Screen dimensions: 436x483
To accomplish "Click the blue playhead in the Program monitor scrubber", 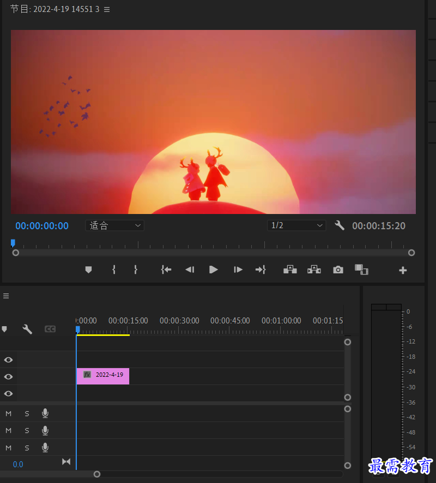I will pyautogui.click(x=13, y=243).
